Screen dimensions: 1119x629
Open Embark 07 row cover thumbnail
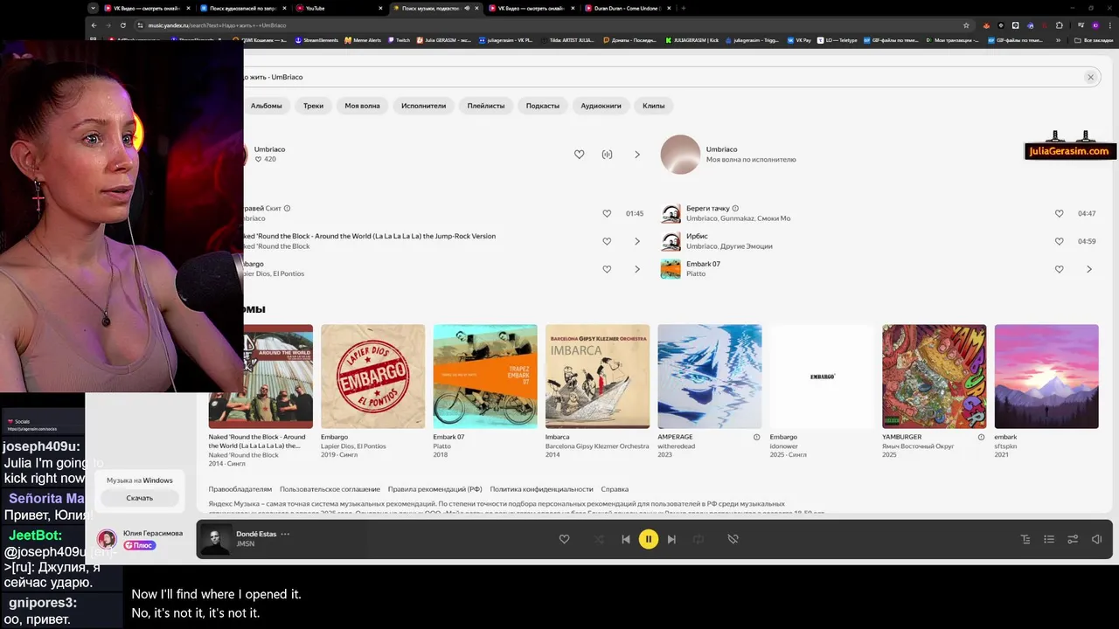point(671,269)
